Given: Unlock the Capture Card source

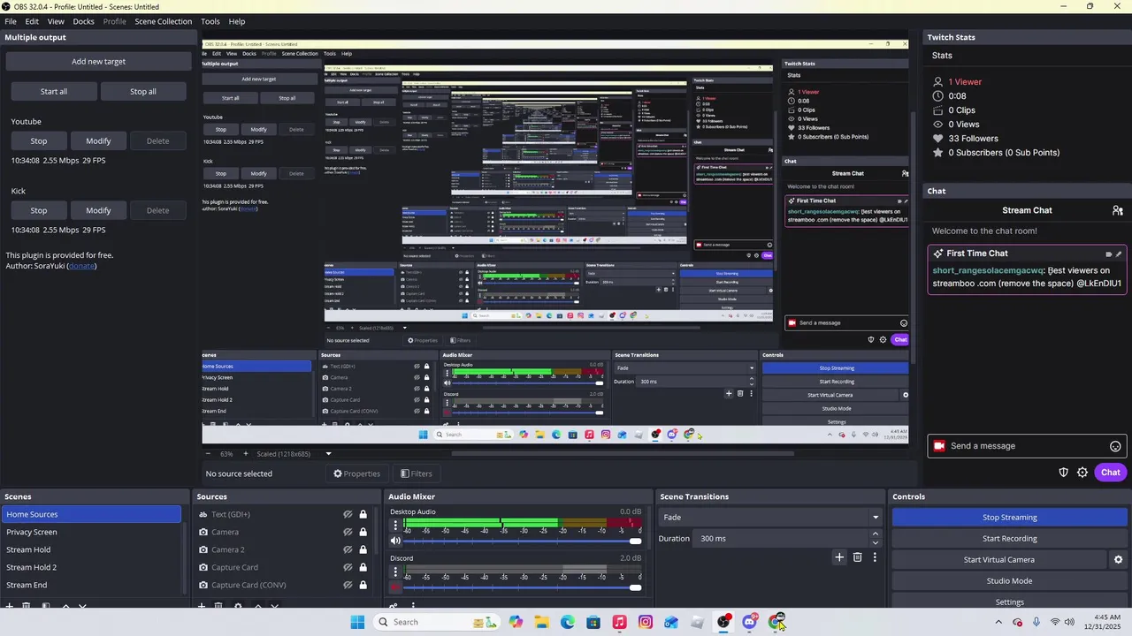Looking at the screenshot, I should [363, 567].
